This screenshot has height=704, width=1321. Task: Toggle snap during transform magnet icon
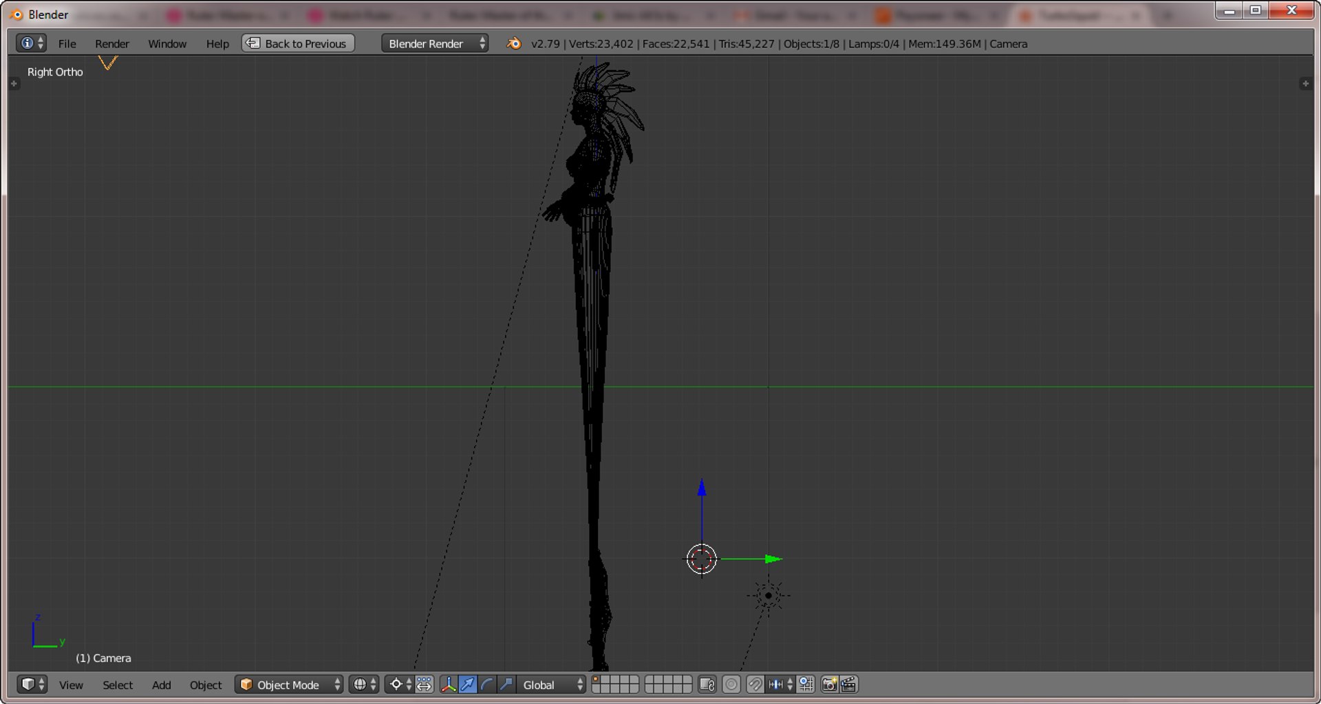(755, 684)
